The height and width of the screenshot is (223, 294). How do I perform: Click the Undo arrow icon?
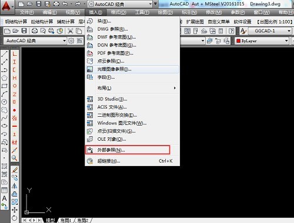tap(65, 4)
